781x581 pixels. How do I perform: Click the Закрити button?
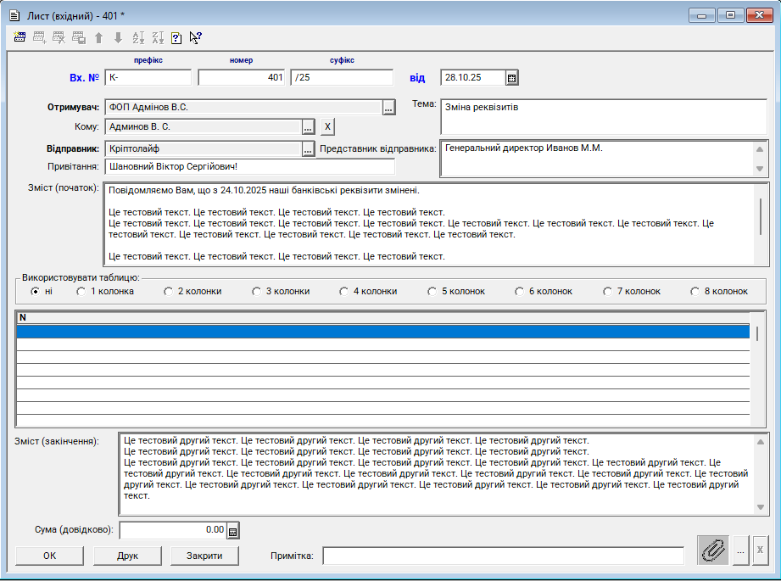[204, 556]
